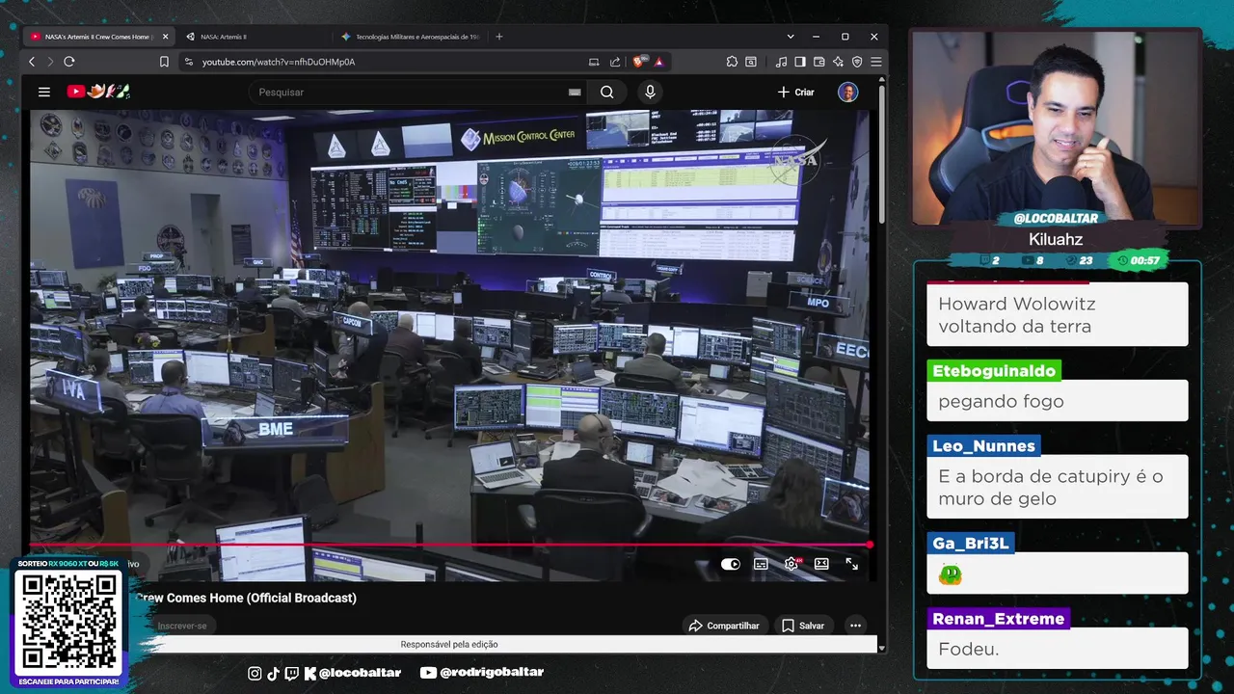Click the giveaway QR code
The image size is (1234, 694).
click(x=70, y=622)
